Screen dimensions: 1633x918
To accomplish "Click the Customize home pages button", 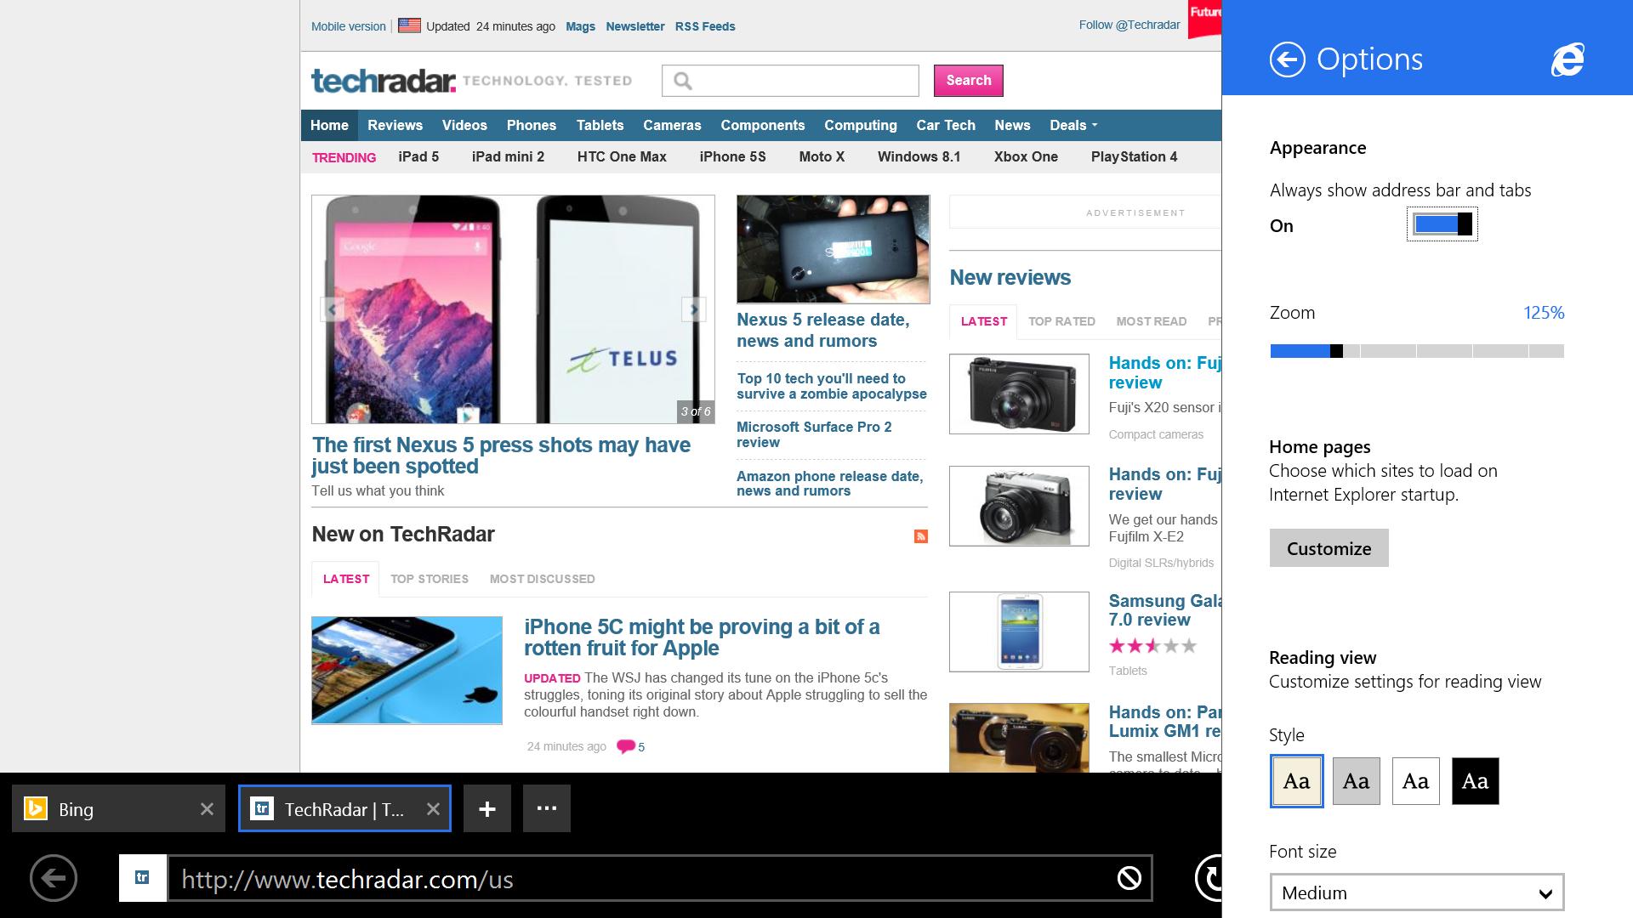I will [1328, 547].
